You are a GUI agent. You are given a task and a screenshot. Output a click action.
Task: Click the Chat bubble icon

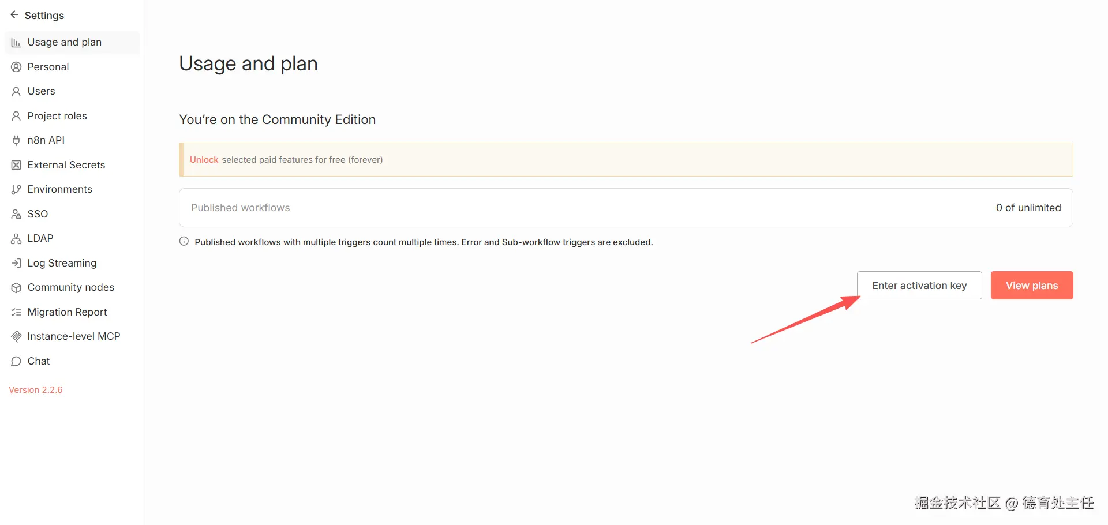[16, 361]
